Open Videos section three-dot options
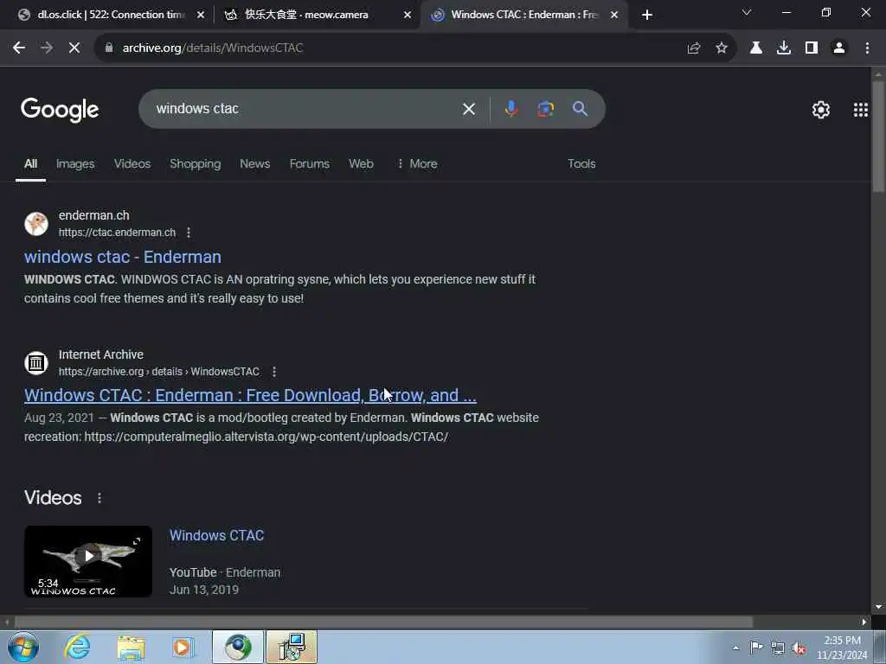 coord(100,498)
